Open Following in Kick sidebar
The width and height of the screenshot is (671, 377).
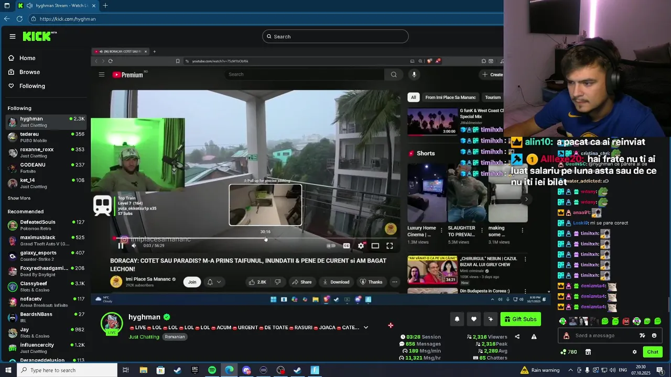pos(32,86)
